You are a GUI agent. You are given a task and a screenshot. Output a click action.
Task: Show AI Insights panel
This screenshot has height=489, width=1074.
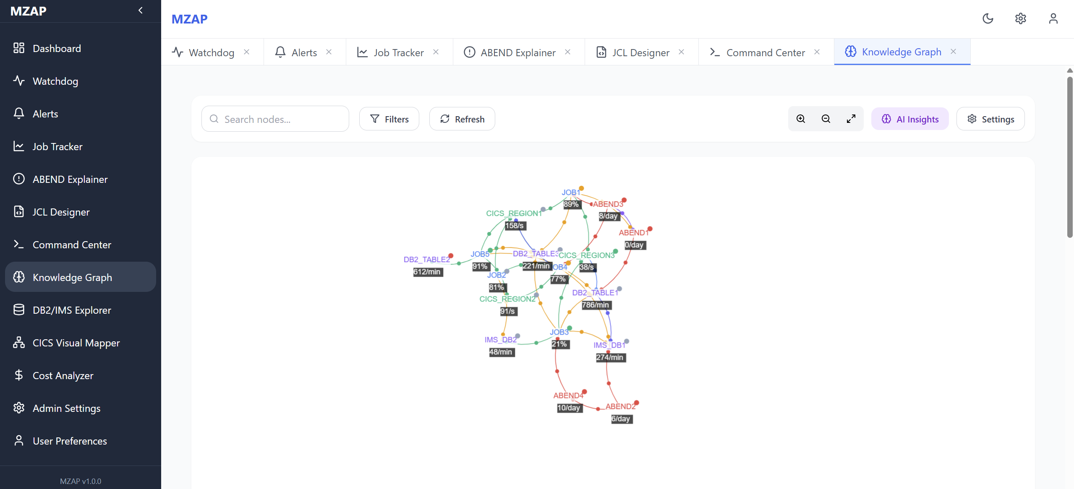910,119
